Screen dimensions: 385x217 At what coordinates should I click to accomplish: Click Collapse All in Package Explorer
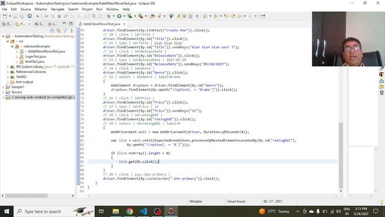point(52,31)
